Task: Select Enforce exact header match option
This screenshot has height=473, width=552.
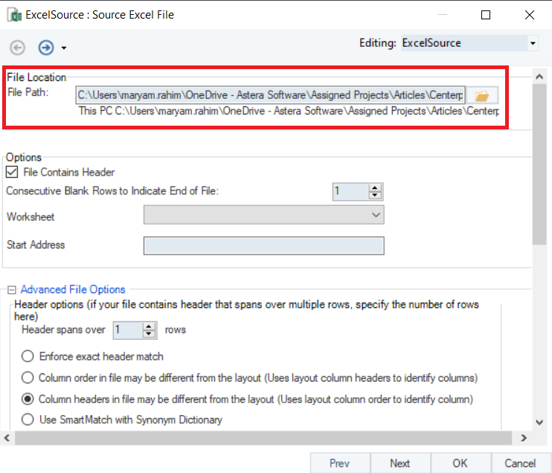Action: [x=28, y=356]
